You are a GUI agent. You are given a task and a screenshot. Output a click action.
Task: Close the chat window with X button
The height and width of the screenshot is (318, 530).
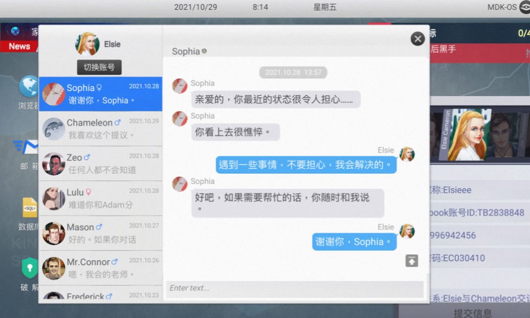coord(418,39)
